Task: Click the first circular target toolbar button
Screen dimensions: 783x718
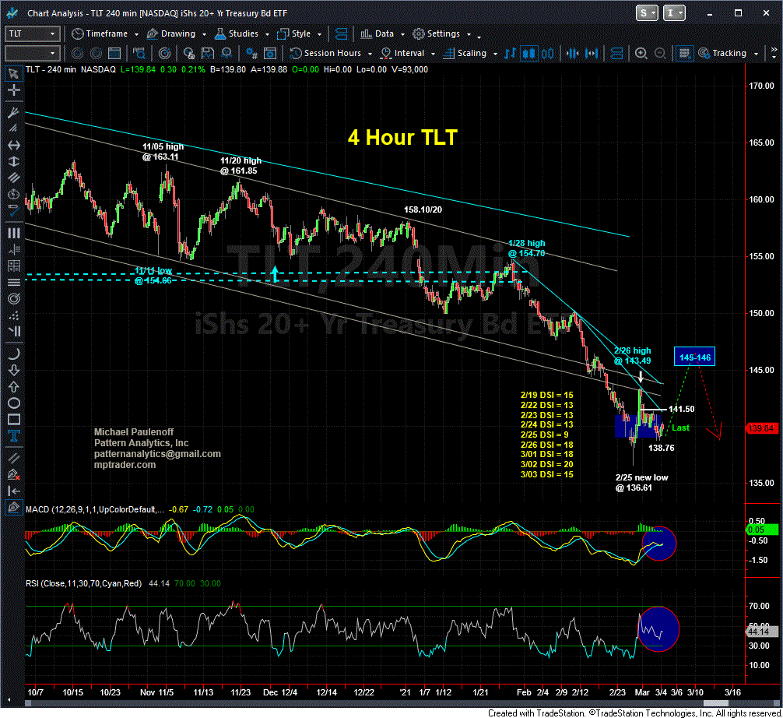Action: 77,54
